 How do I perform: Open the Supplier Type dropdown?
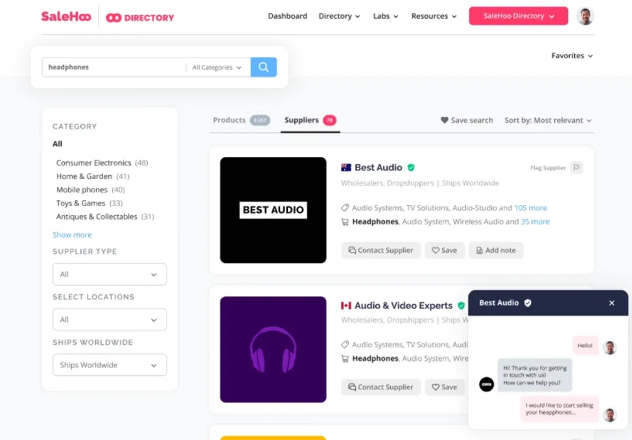110,274
